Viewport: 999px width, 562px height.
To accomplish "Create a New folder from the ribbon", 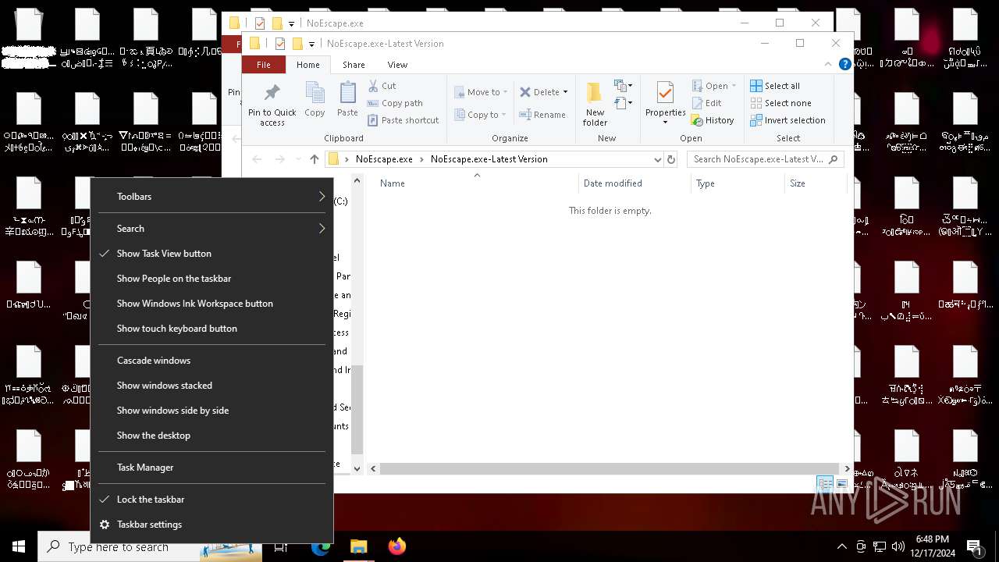I will click(595, 103).
